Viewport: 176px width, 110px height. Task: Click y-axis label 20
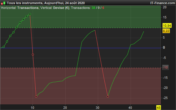[x=165, y=7]
